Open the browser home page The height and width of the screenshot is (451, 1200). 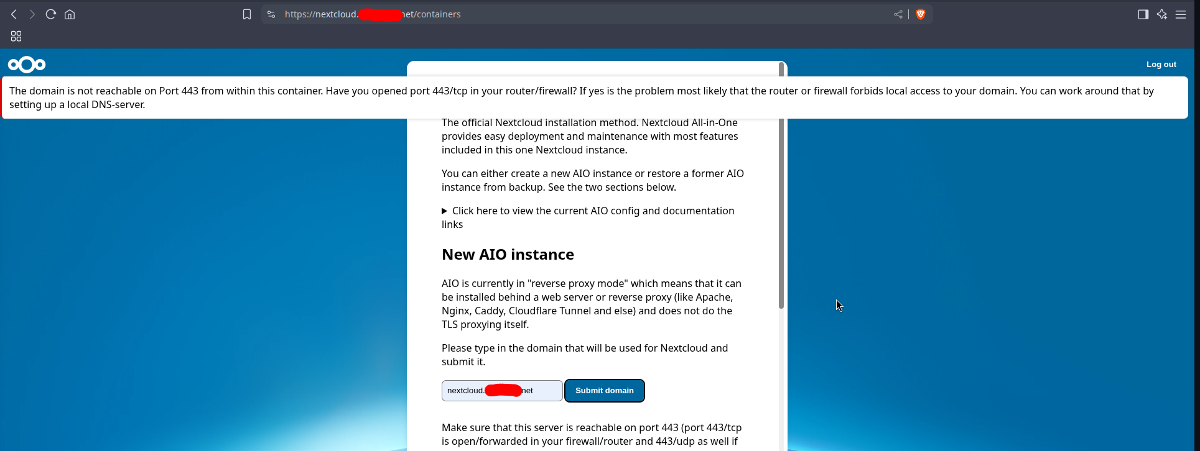pyautogui.click(x=70, y=14)
